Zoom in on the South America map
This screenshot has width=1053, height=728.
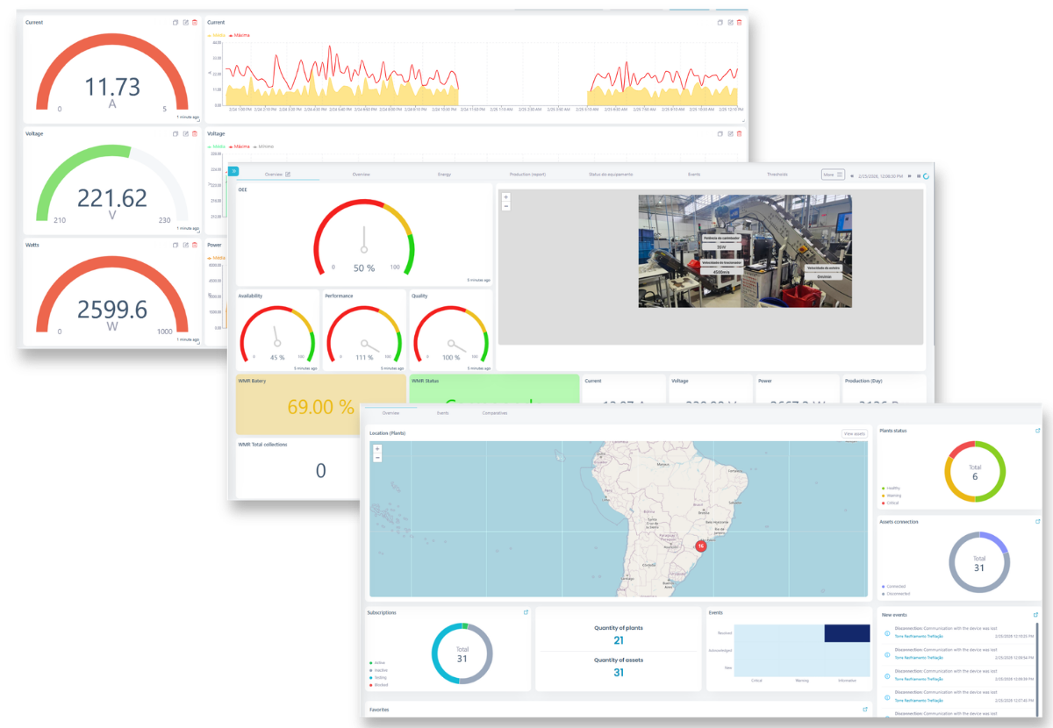coord(377,448)
